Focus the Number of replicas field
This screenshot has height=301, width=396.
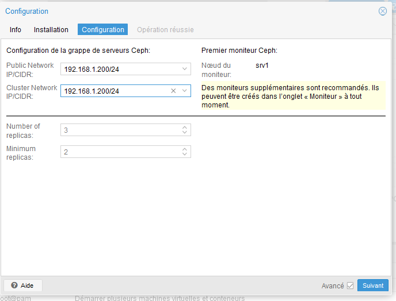tap(118, 130)
